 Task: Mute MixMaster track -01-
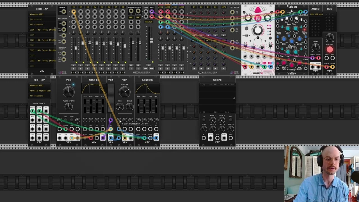click(73, 65)
